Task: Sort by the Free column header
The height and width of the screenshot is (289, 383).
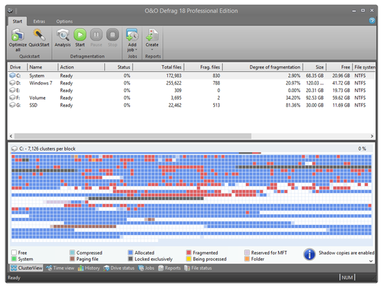Action: click(339, 67)
